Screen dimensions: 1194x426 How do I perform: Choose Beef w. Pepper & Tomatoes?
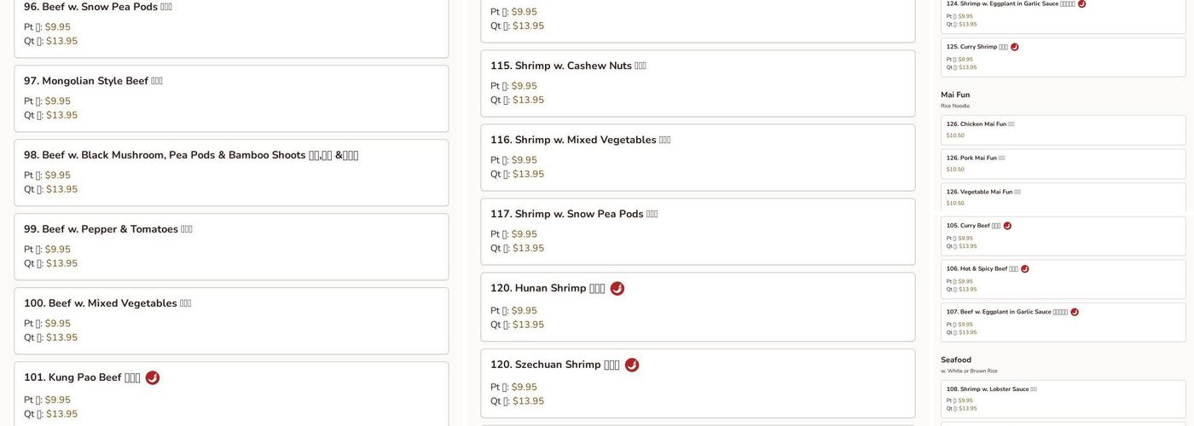click(231, 246)
